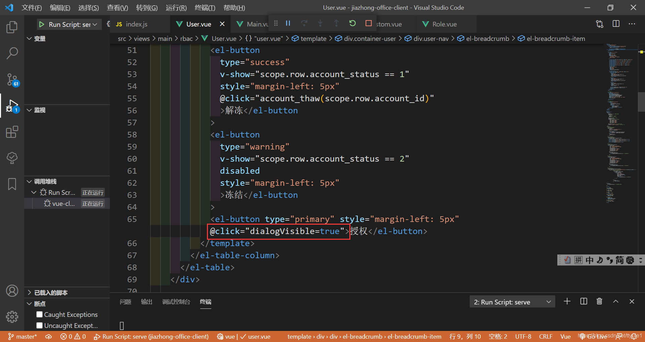Image resolution: width=645 pixels, height=342 pixels.
Task: Change UTF-8 encoding in status bar
Action: pyautogui.click(x=523, y=336)
